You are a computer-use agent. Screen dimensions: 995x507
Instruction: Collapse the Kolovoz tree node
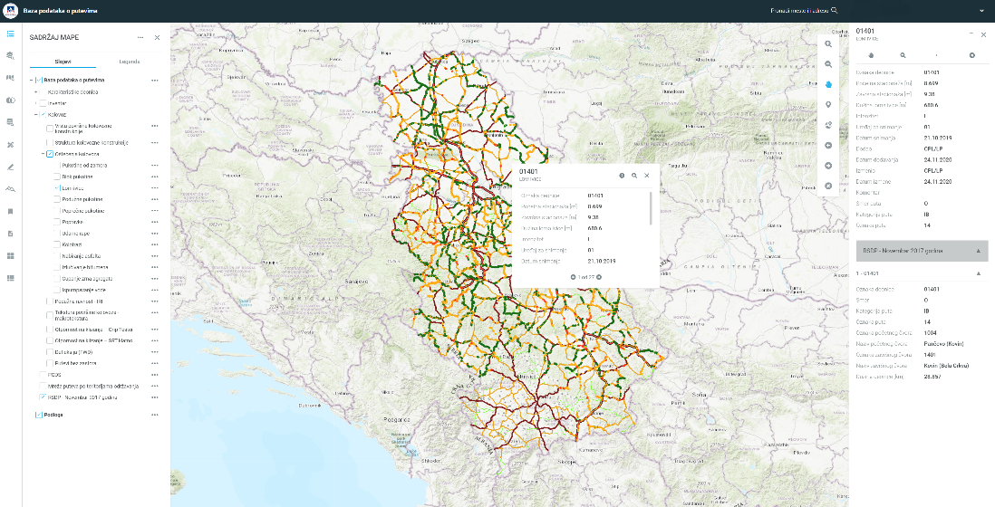coord(36,115)
